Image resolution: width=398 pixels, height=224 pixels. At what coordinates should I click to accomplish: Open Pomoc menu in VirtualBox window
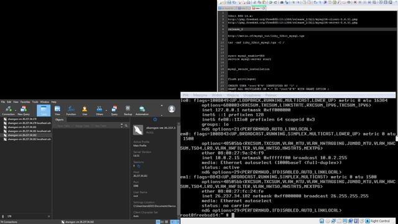(271, 95)
